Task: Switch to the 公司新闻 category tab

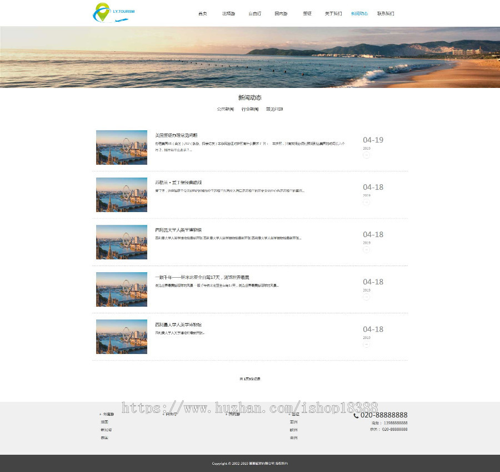Action: pos(226,109)
